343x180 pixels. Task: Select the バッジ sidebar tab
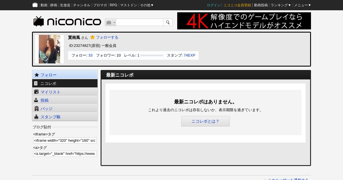65,108
